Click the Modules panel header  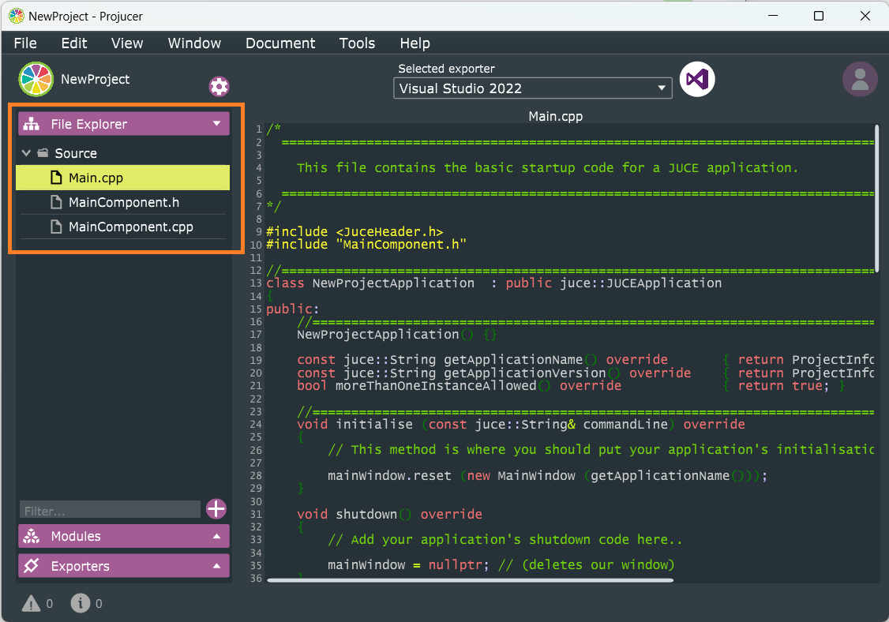124,536
